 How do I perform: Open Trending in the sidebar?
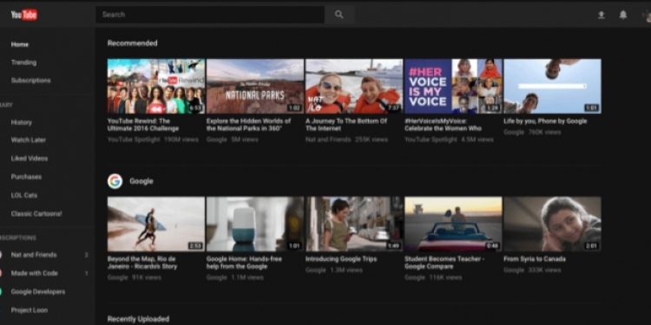click(23, 62)
